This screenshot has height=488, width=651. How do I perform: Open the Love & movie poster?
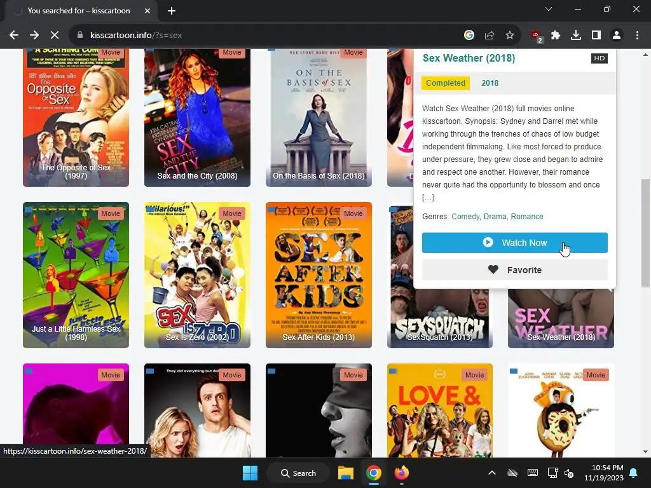click(x=440, y=410)
